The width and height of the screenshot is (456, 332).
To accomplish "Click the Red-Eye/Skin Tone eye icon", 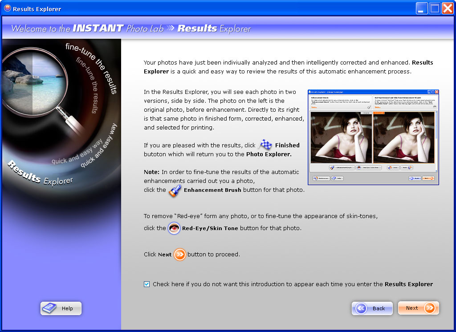I will tap(174, 228).
